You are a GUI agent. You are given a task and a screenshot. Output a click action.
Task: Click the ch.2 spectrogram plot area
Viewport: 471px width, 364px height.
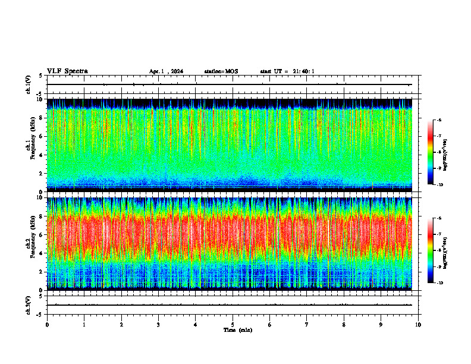coord(230,244)
